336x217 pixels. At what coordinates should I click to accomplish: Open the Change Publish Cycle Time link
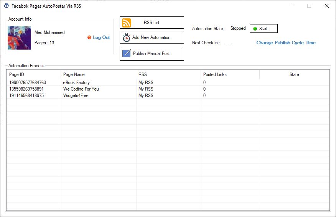(x=286, y=43)
